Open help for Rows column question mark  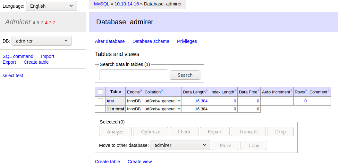[x=306, y=91]
